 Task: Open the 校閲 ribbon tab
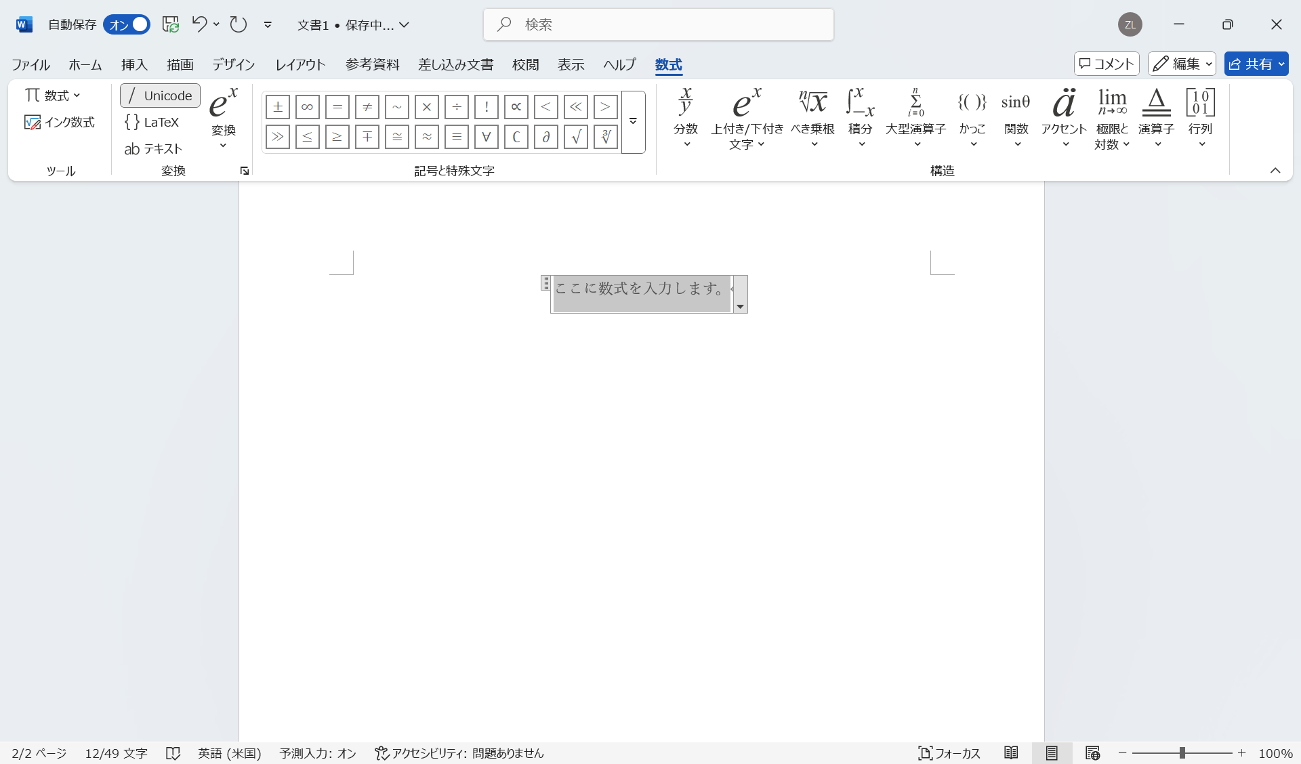coord(526,64)
